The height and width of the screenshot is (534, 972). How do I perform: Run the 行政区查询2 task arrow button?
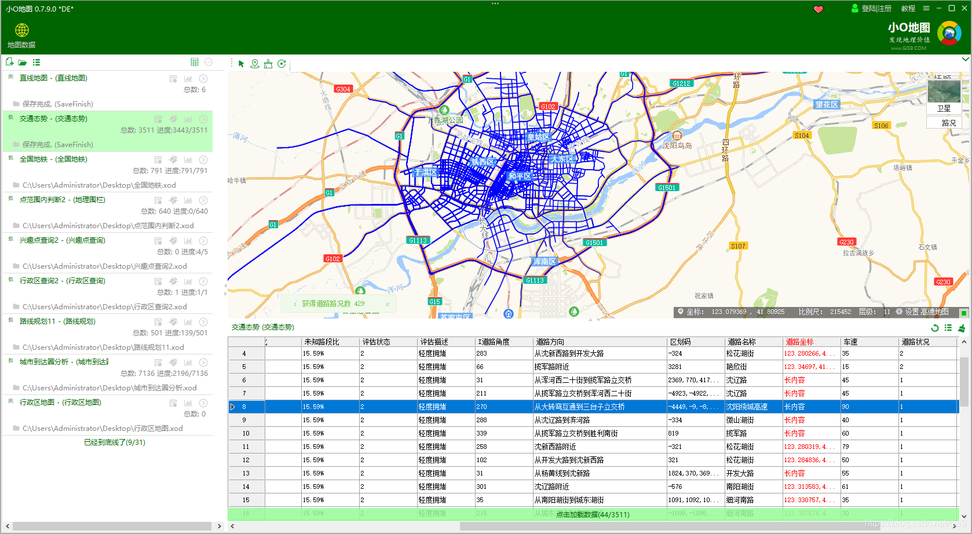(203, 281)
